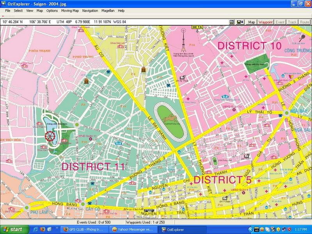Open the Map menu

(40, 11)
